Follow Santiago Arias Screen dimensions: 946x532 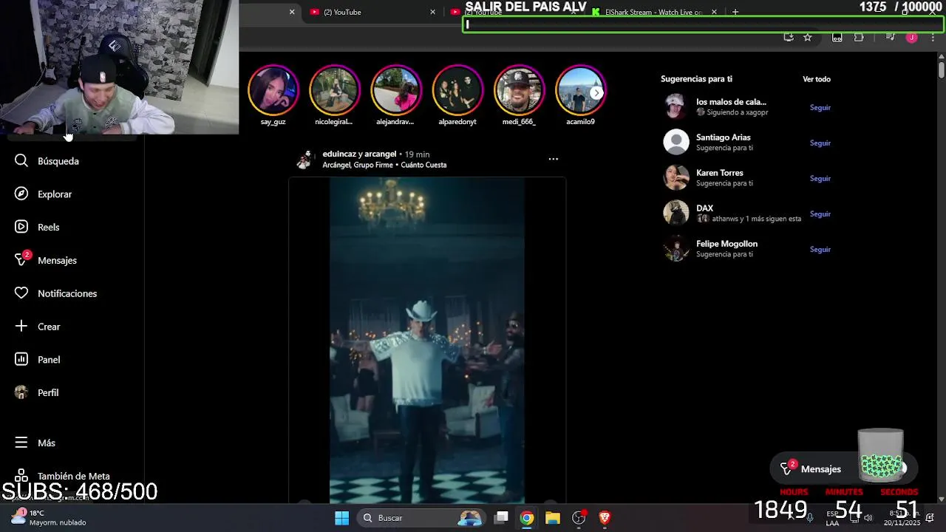pyautogui.click(x=820, y=143)
